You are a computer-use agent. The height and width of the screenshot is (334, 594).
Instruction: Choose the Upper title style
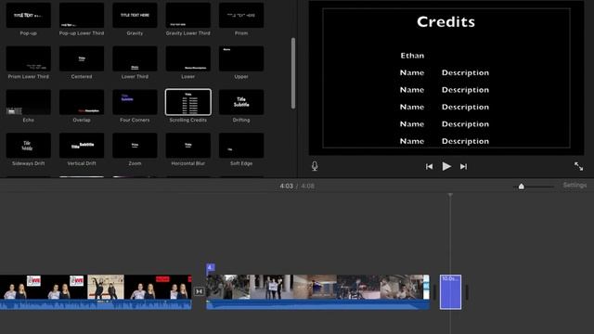(241, 58)
